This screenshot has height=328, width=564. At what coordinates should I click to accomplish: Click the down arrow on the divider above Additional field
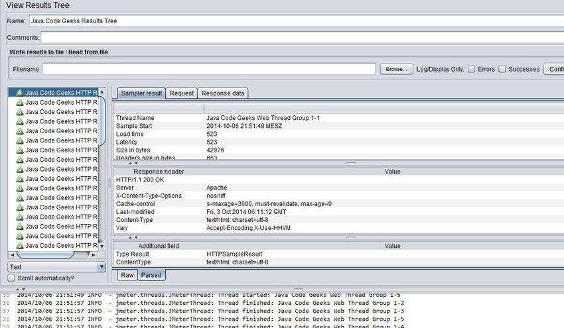pos(136,237)
